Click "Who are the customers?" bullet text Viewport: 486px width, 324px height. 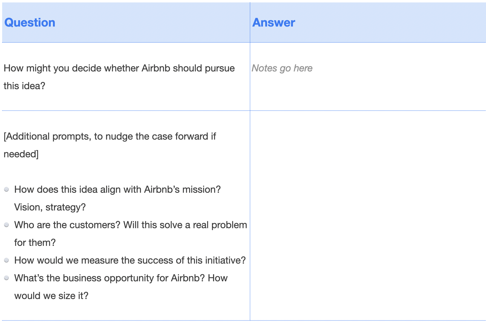coord(130,225)
